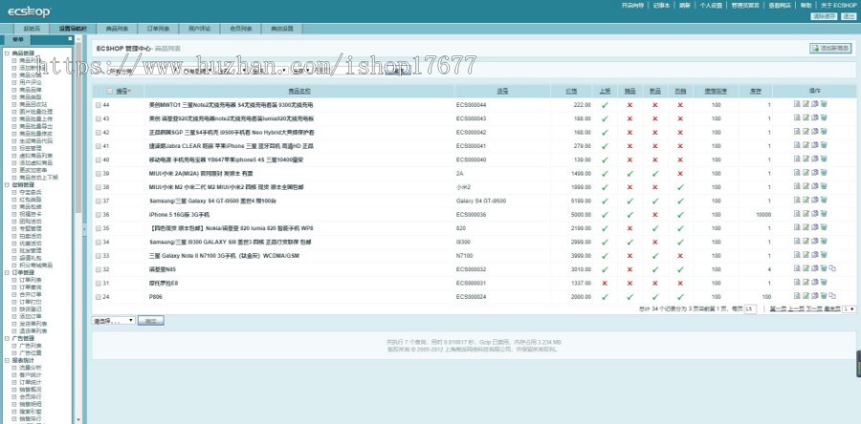The height and width of the screenshot is (424, 861).
Task: Open 订单列表 item in sidebar tree
Action: click(x=31, y=280)
